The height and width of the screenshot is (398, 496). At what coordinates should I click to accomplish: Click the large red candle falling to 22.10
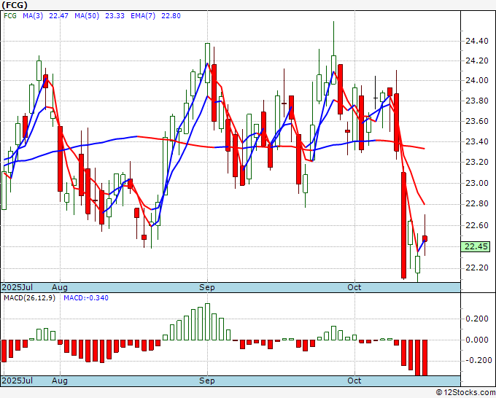(x=403, y=225)
